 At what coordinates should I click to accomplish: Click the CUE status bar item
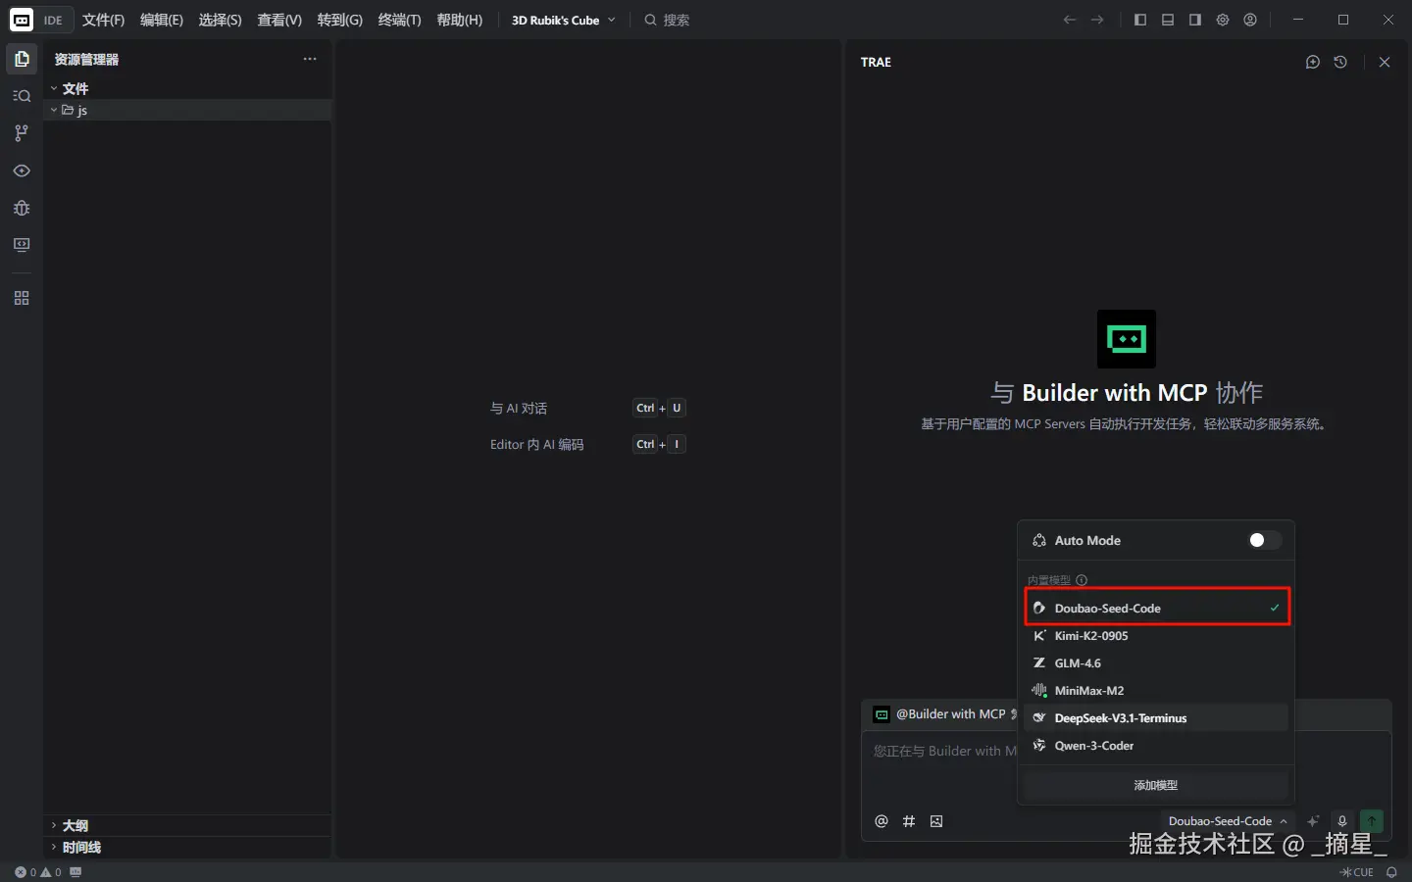pyautogui.click(x=1357, y=872)
